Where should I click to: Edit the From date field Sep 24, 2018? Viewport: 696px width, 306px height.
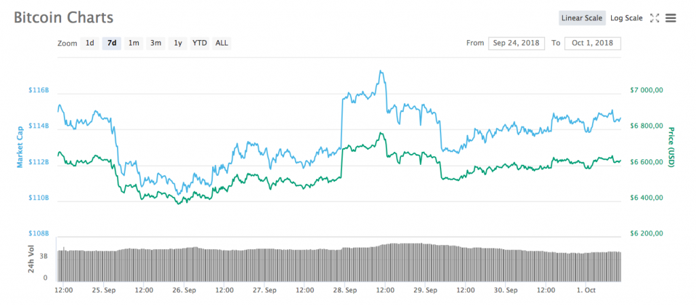pos(517,43)
